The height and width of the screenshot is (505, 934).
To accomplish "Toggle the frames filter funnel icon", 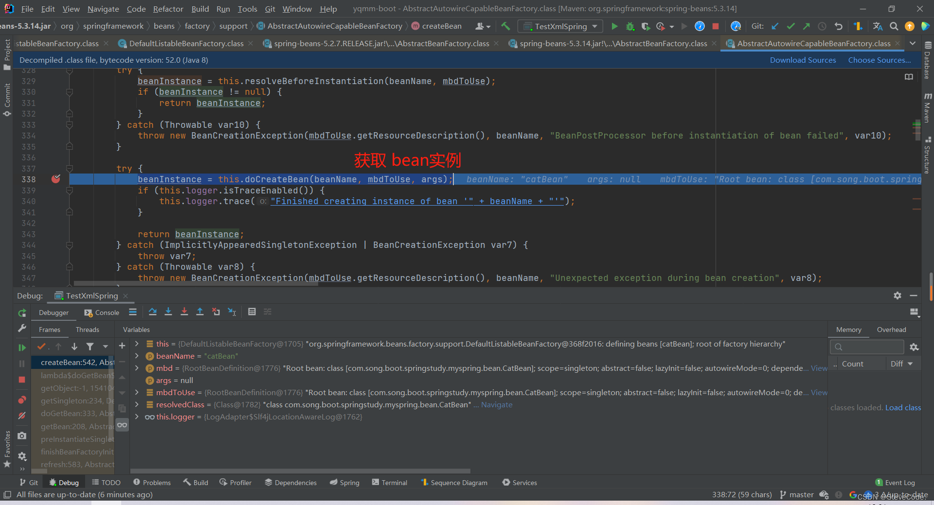I will [x=90, y=347].
